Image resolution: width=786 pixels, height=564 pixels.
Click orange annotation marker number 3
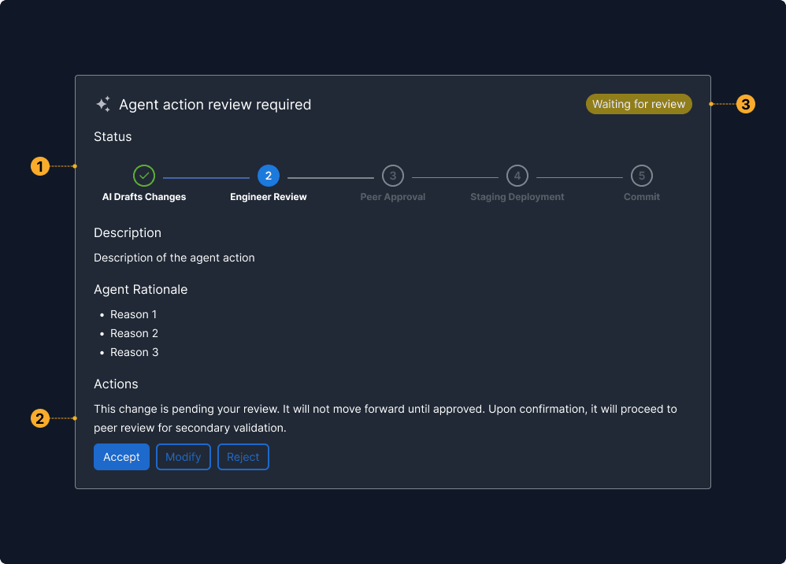point(745,104)
